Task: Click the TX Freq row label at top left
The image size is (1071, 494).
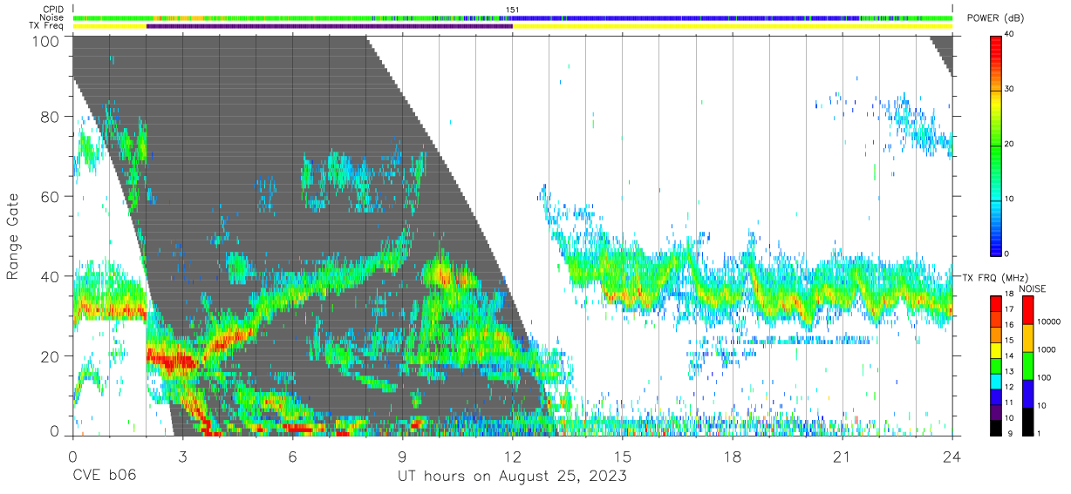Action: [x=47, y=26]
